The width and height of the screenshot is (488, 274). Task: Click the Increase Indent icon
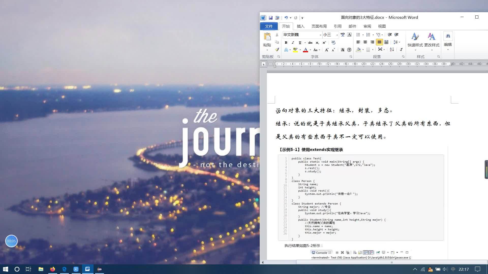396,35
